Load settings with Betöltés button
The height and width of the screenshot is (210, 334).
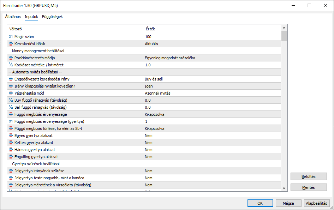[309, 176]
